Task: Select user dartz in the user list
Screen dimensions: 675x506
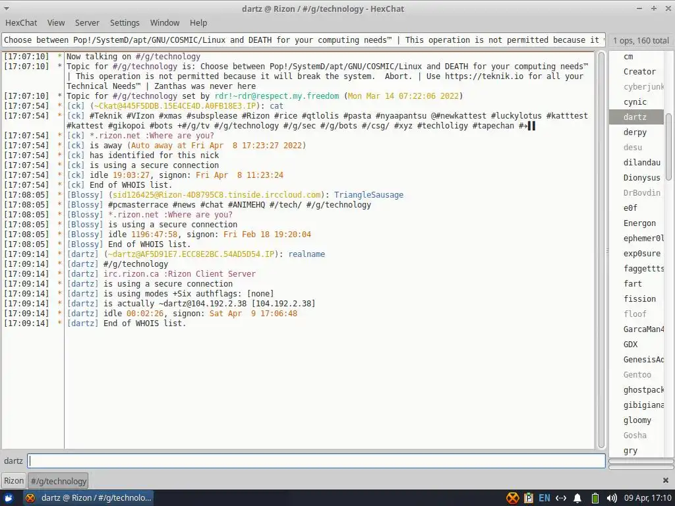Action: pyautogui.click(x=636, y=117)
